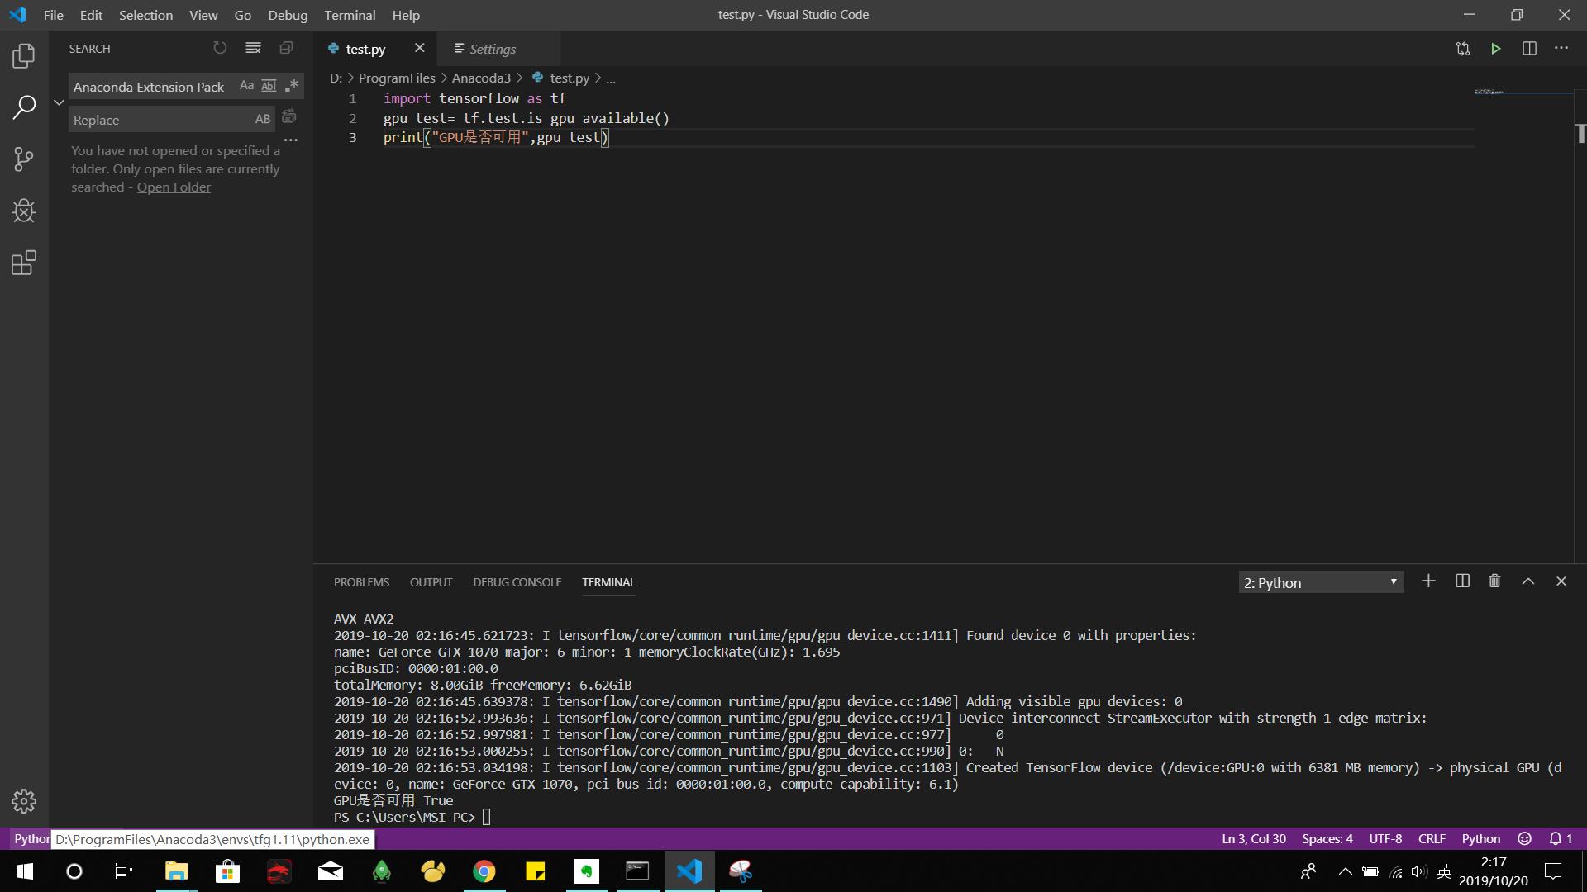The width and height of the screenshot is (1587, 892).
Task: Click ProgramFiles in breadcrumb
Action: 397,78
